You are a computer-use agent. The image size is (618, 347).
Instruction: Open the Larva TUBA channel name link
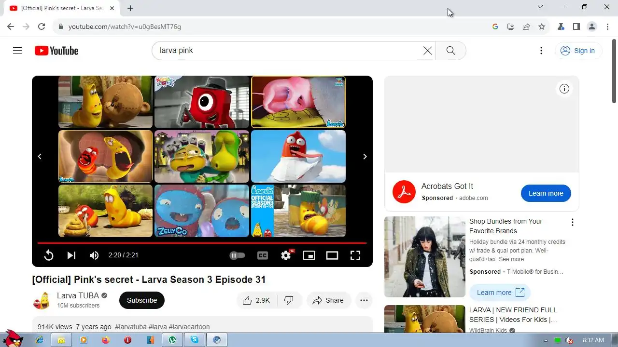click(x=78, y=295)
